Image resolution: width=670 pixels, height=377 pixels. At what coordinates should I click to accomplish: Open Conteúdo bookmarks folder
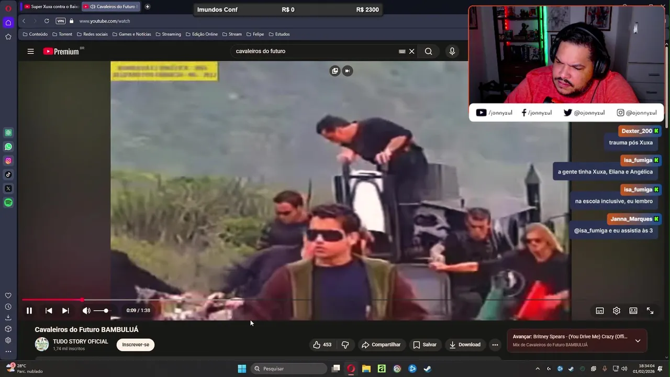click(35, 34)
